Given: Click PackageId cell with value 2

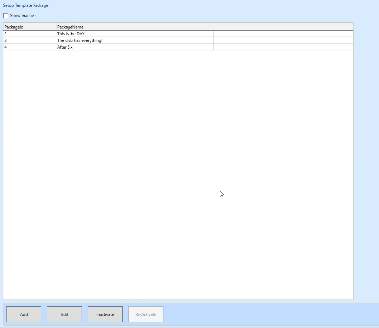Looking at the screenshot, I should (x=30, y=34).
